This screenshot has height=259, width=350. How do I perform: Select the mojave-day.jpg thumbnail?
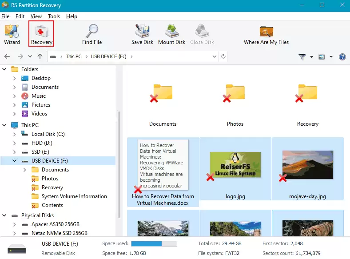pos(307,169)
